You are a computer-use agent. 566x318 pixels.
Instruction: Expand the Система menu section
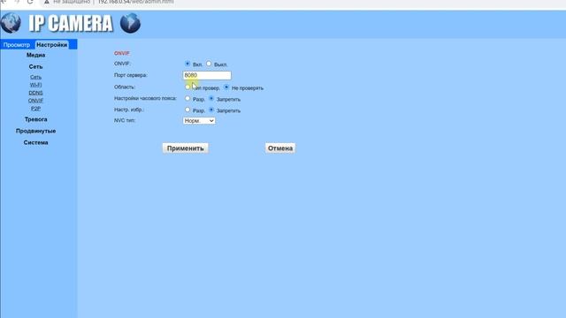coord(35,142)
